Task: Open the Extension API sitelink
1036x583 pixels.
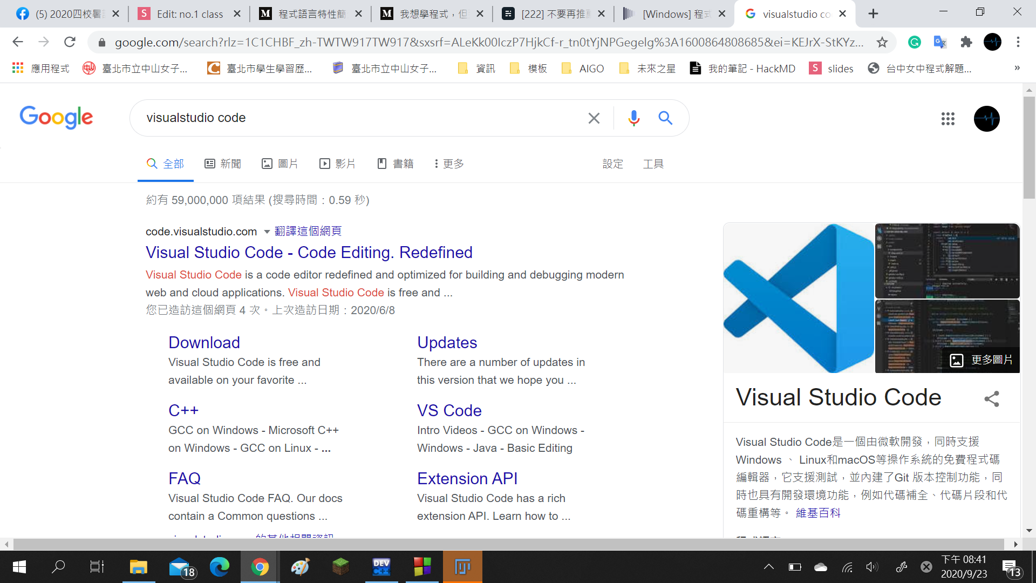Action: (467, 478)
